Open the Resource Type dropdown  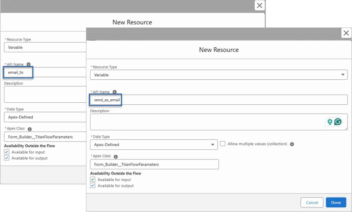(343, 75)
